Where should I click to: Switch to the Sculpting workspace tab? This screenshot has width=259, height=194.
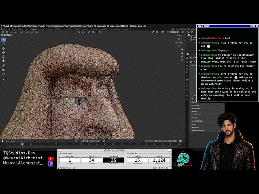pyautogui.click(x=49, y=29)
